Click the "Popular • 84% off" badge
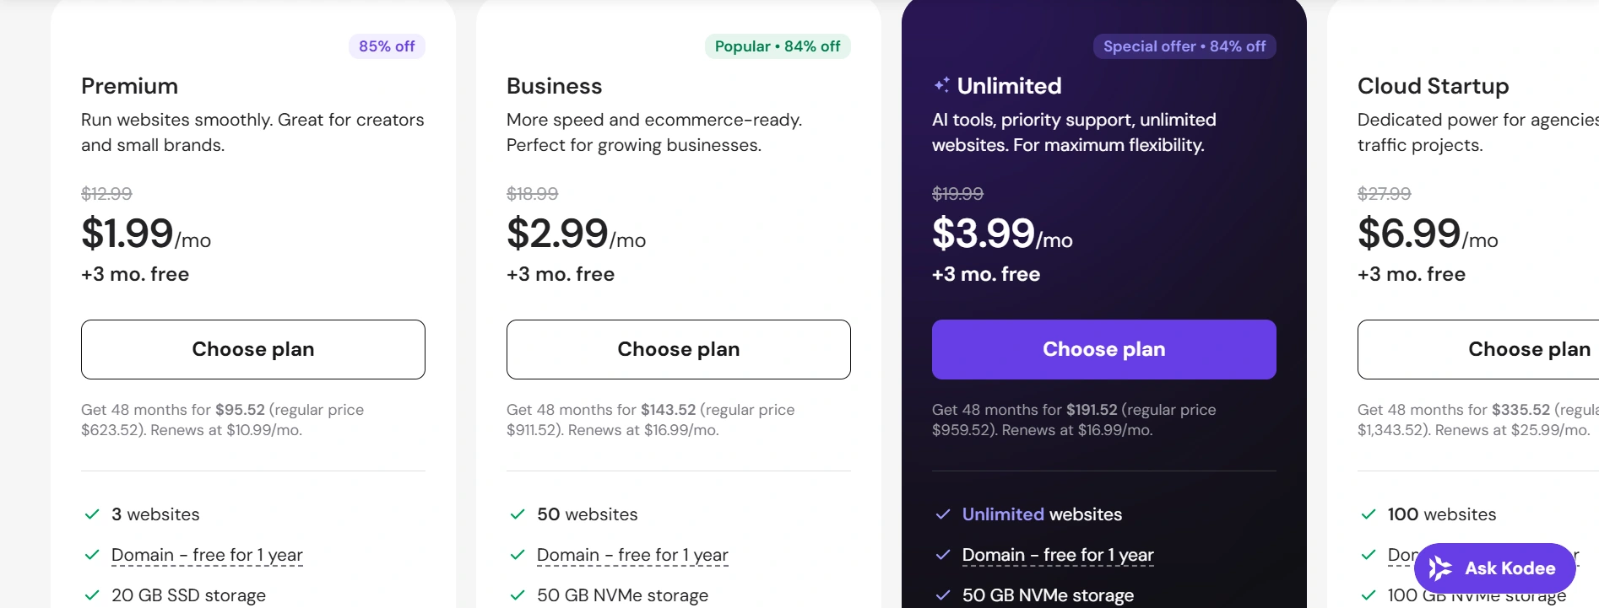 pos(777,46)
